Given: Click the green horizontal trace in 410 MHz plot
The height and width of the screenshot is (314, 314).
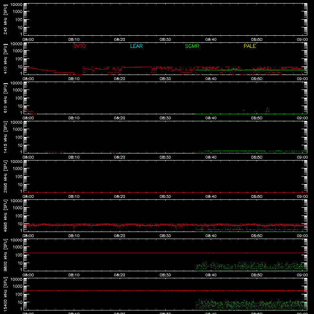Looking at the screenshot, I should coord(252,70).
